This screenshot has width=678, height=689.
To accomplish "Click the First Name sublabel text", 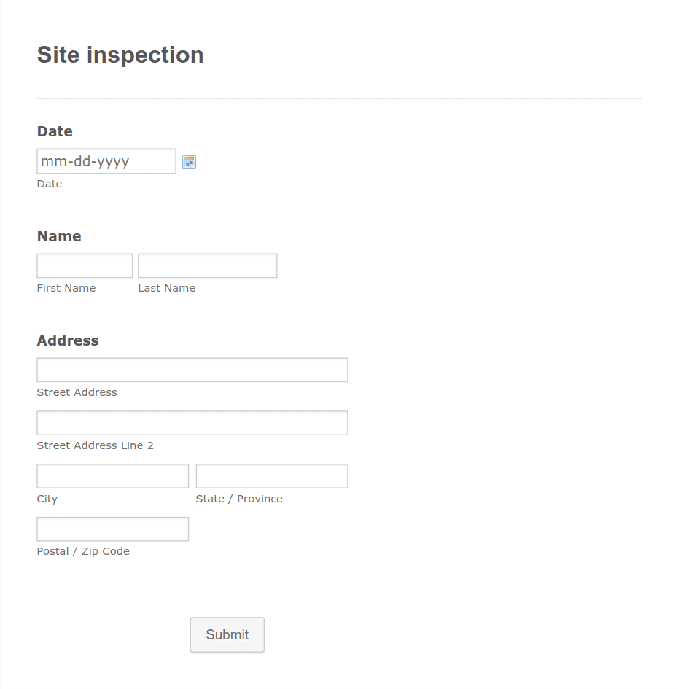I will (x=66, y=288).
